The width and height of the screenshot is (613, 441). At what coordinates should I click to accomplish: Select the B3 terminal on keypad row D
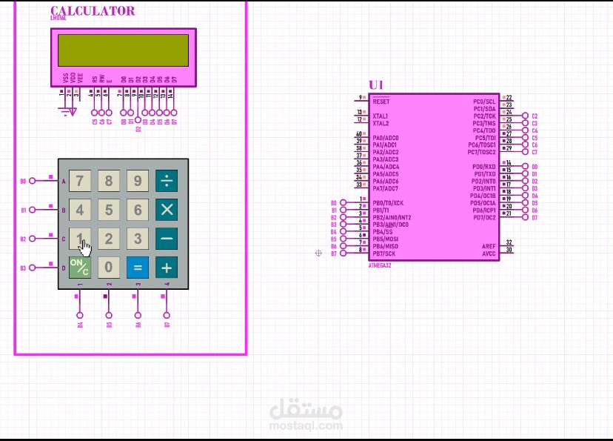tap(32, 268)
